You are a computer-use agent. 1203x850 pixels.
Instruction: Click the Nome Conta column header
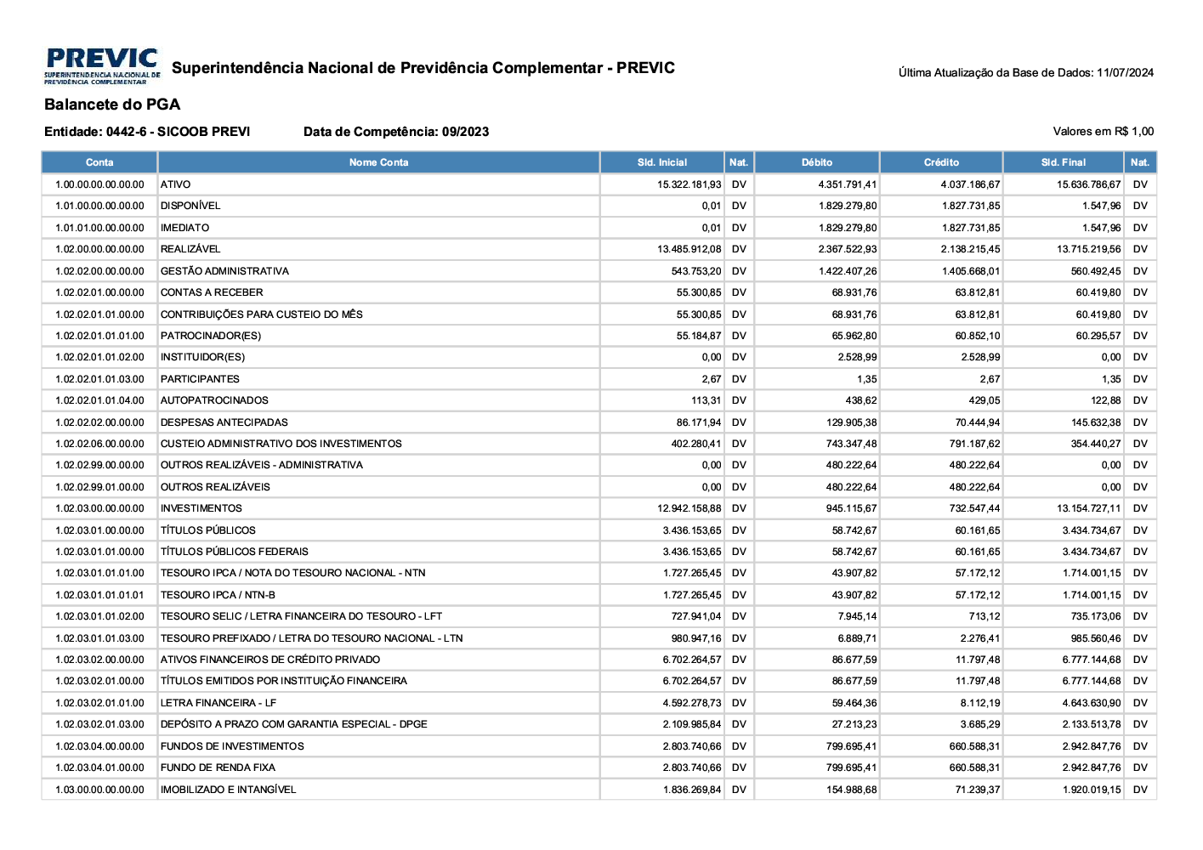pyautogui.click(x=378, y=162)
